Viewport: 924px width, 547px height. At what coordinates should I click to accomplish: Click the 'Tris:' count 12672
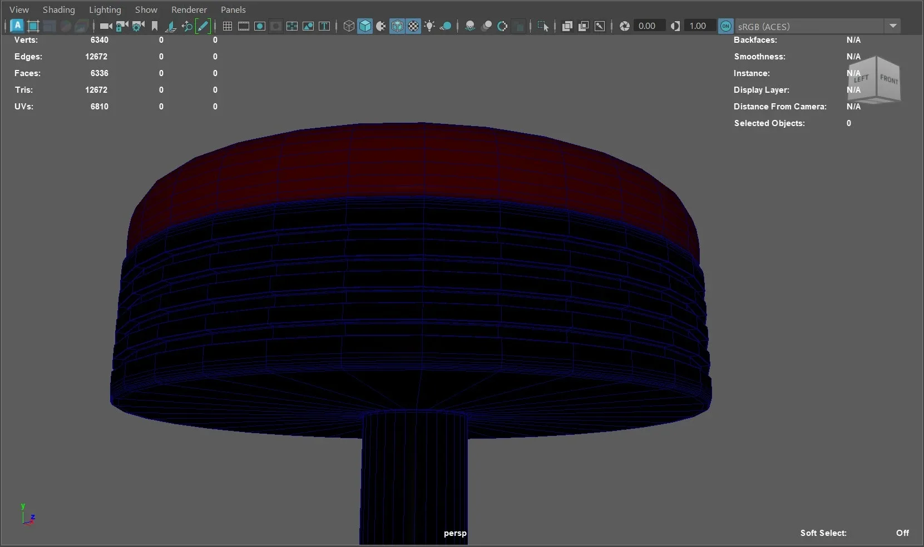[96, 90]
